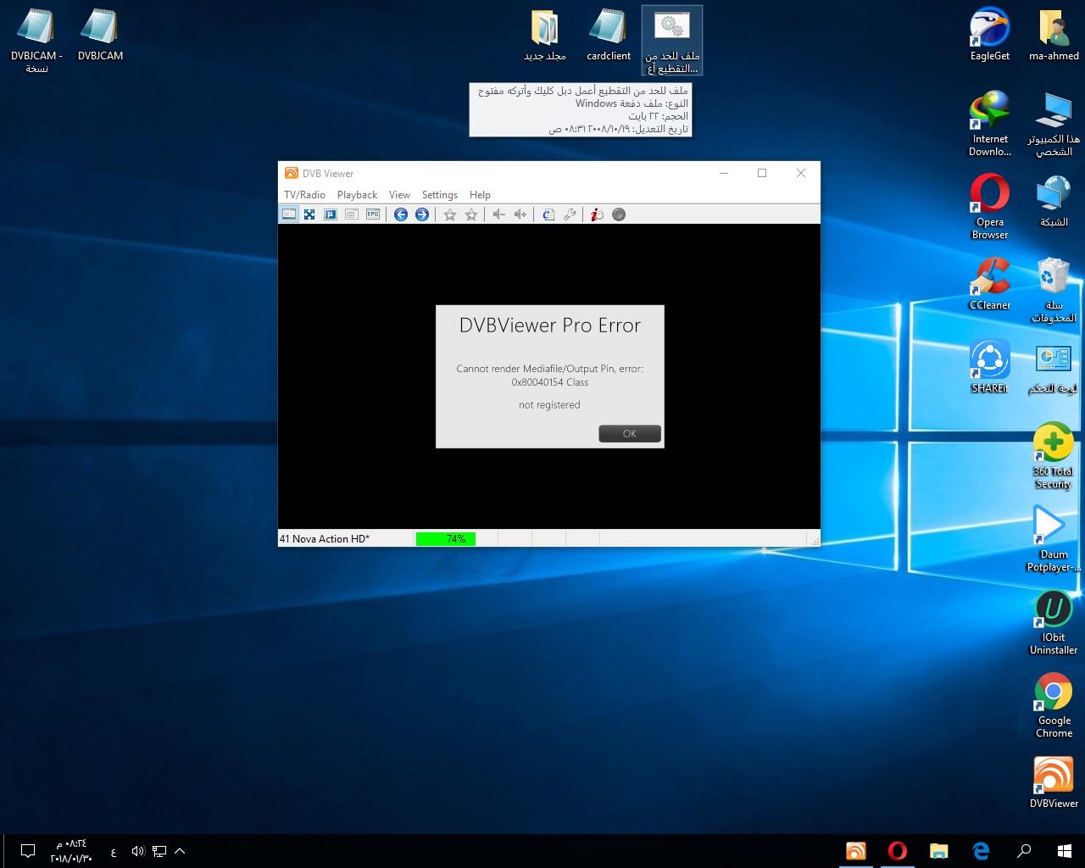
Task: Go to previous channel with blue back arrow
Action: coord(401,214)
